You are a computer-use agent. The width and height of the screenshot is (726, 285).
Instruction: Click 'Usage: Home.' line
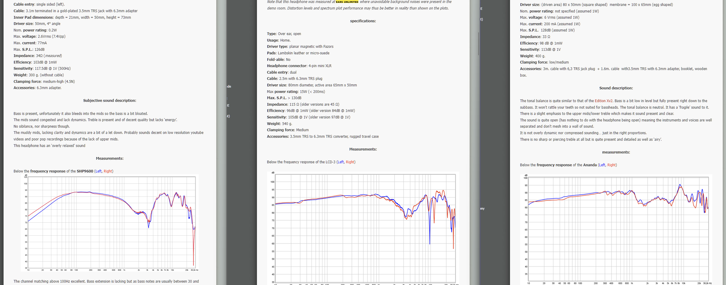[x=279, y=40]
